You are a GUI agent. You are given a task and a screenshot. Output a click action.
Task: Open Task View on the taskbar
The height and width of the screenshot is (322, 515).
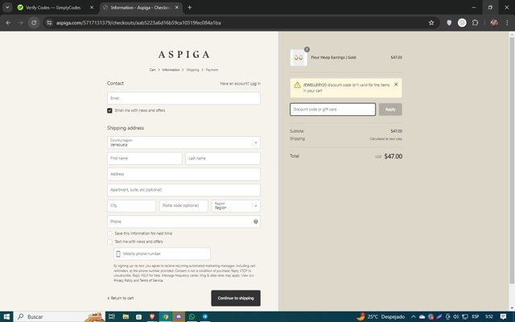(112, 316)
